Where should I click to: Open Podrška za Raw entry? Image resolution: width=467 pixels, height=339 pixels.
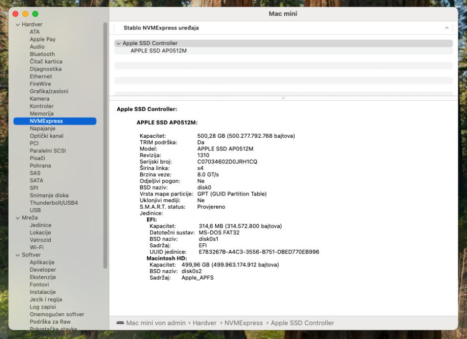tap(50, 322)
